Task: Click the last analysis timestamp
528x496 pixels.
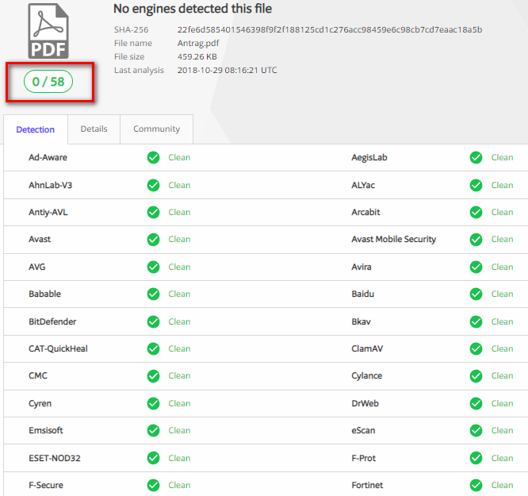Action: [227, 71]
